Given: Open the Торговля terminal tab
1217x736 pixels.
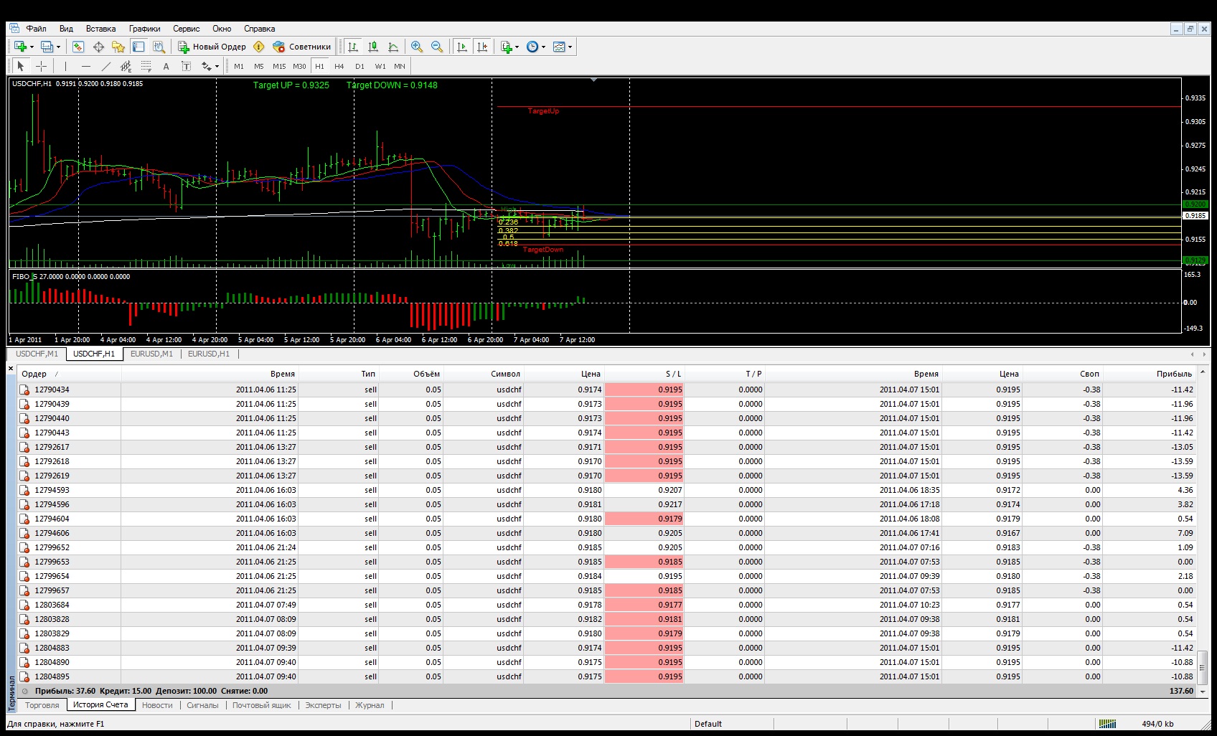Looking at the screenshot, I should [x=42, y=705].
